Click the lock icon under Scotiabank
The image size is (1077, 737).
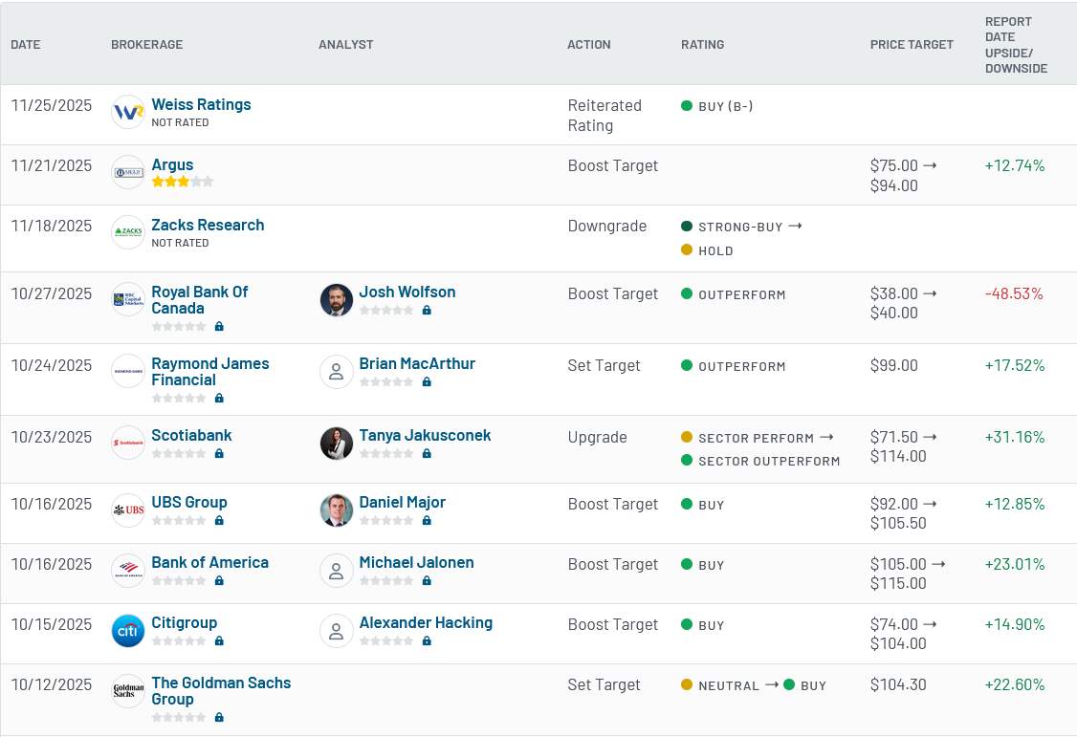[219, 453]
